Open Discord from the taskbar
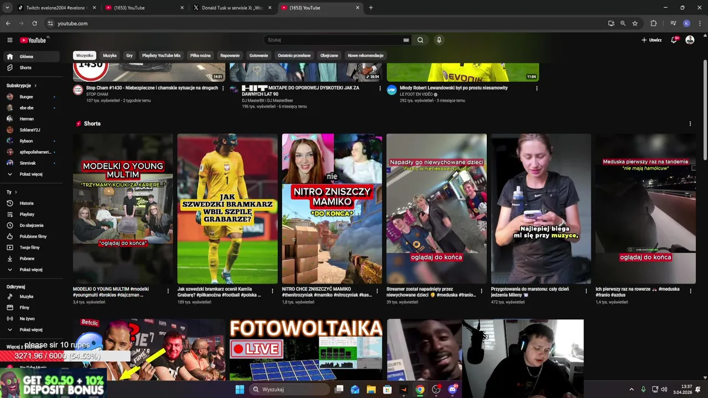708x398 pixels. click(452, 389)
